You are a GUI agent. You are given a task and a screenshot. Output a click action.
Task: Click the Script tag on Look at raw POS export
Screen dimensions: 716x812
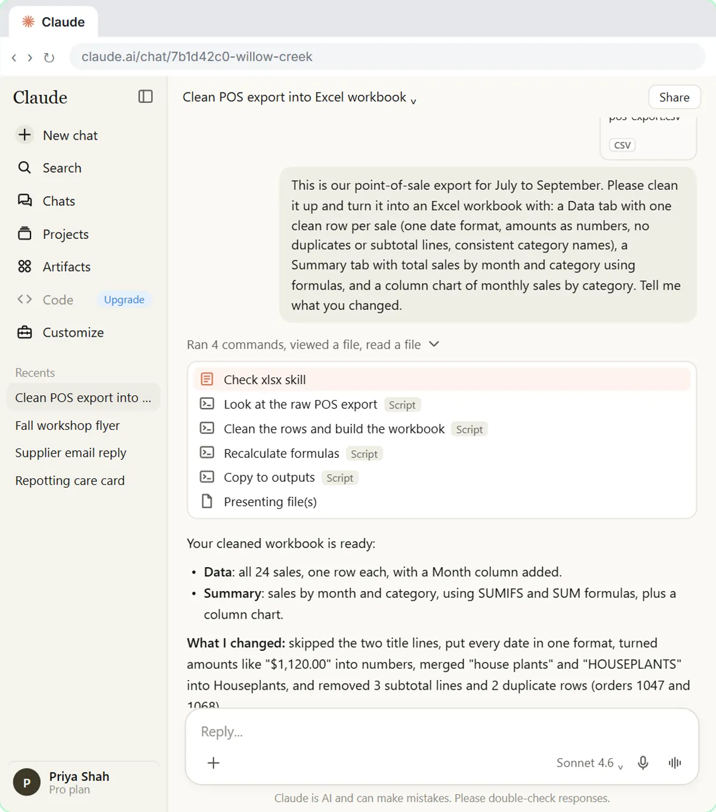point(402,405)
